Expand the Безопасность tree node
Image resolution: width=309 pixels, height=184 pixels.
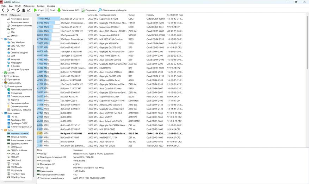click(2, 83)
